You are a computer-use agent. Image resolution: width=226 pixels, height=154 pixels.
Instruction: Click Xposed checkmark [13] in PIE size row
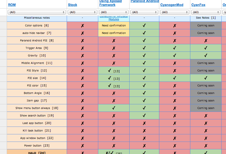point(114,78)
